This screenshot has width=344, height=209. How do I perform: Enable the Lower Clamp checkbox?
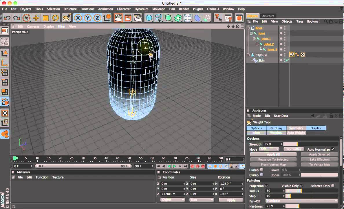pos(261,170)
